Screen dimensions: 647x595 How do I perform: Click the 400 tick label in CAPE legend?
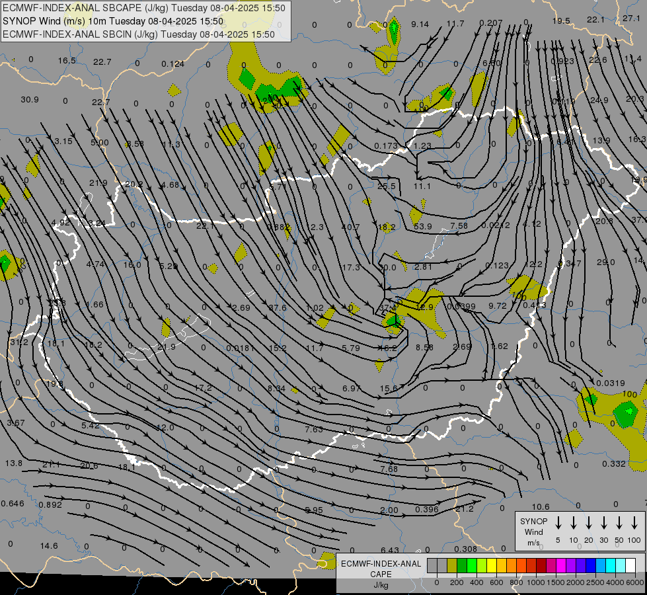point(476,582)
